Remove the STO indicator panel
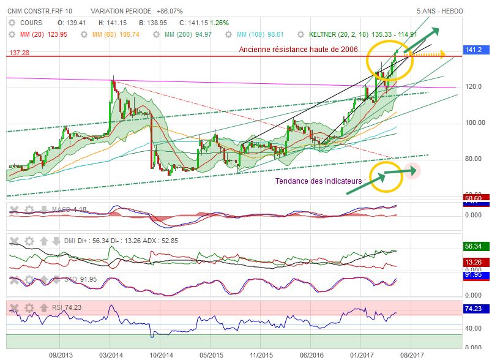Viewport: 500px width, 360px height. click(x=14, y=280)
